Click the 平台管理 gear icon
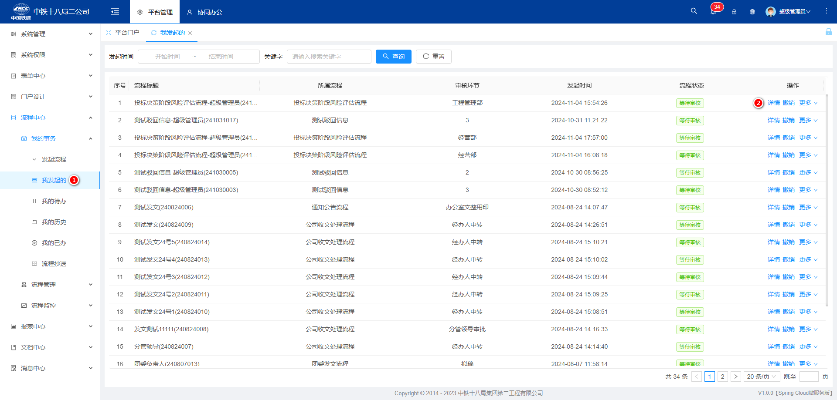This screenshot has width=837, height=400. click(140, 12)
